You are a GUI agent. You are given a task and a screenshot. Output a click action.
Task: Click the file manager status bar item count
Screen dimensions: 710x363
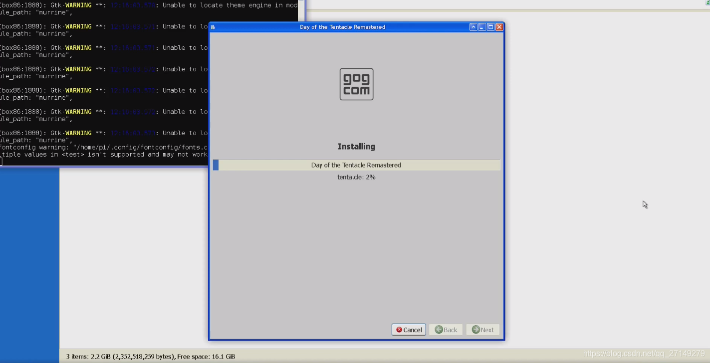coord(77,357)
